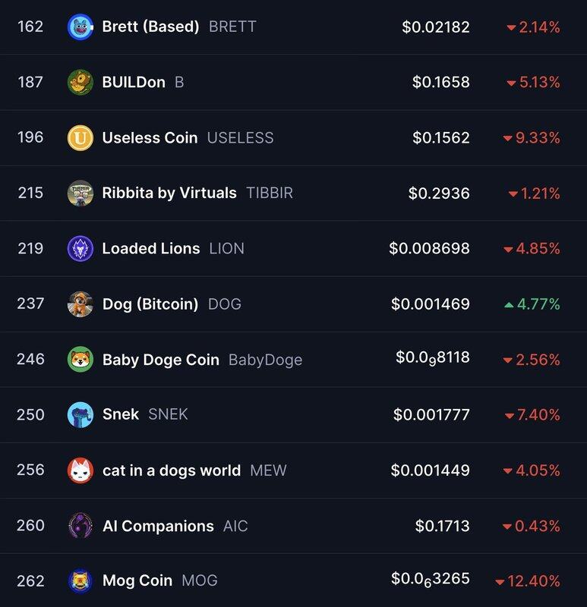Viewport: 587px width, 607px height.
Task: Open the AI Companions coin icon
Action: tap(80, 525)
